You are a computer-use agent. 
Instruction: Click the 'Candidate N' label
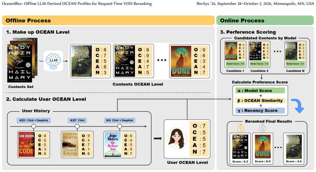click(x=295, y=71)
